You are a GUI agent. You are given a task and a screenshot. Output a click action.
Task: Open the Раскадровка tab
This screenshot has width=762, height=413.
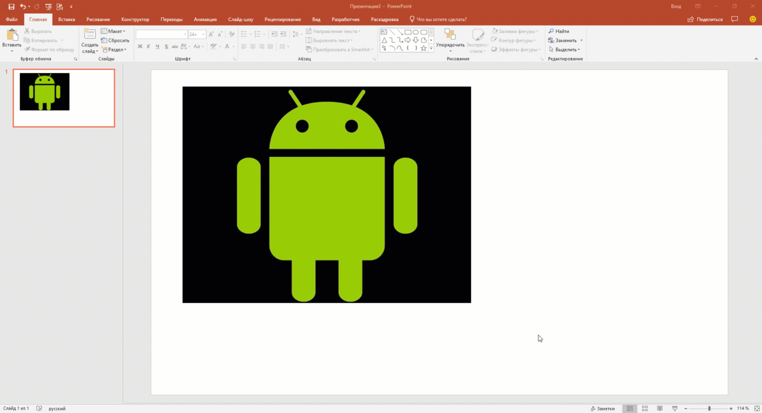[385, 19]
